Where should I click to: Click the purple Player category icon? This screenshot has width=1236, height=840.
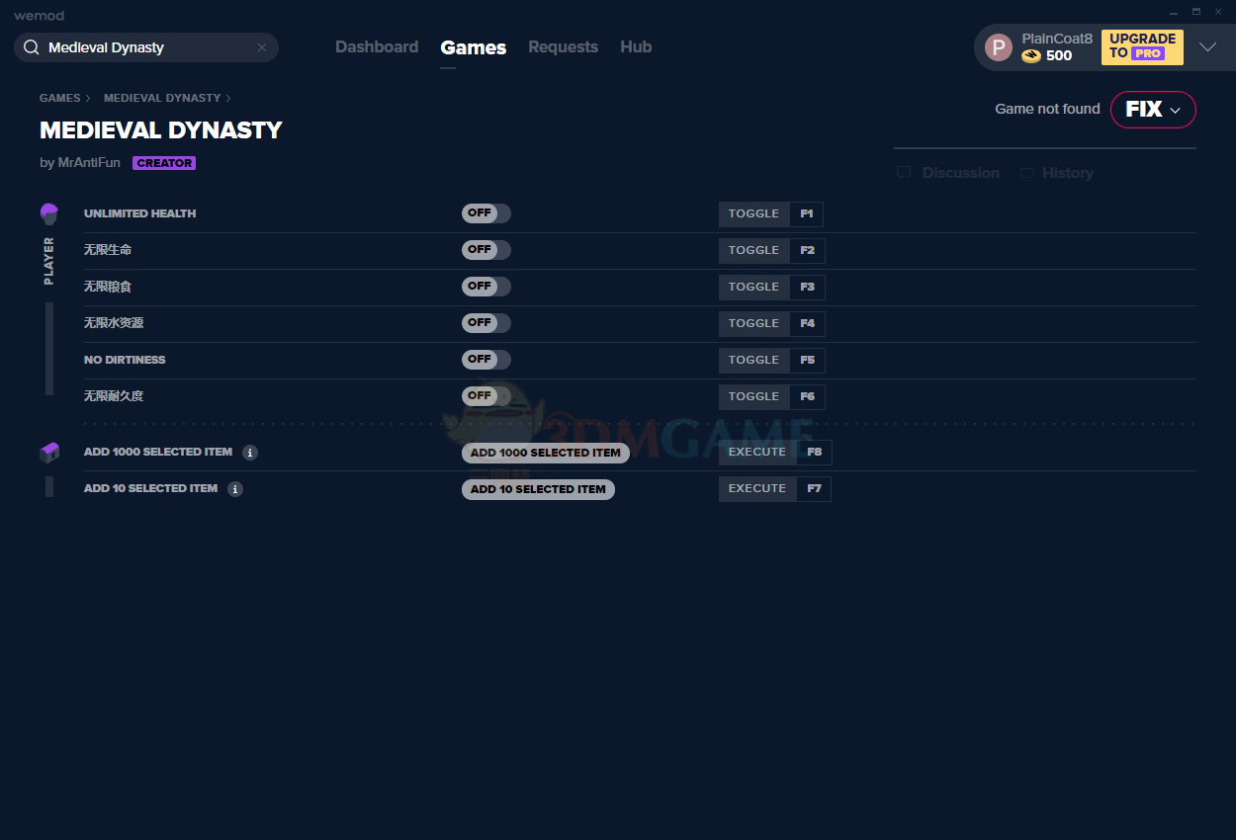49,213
